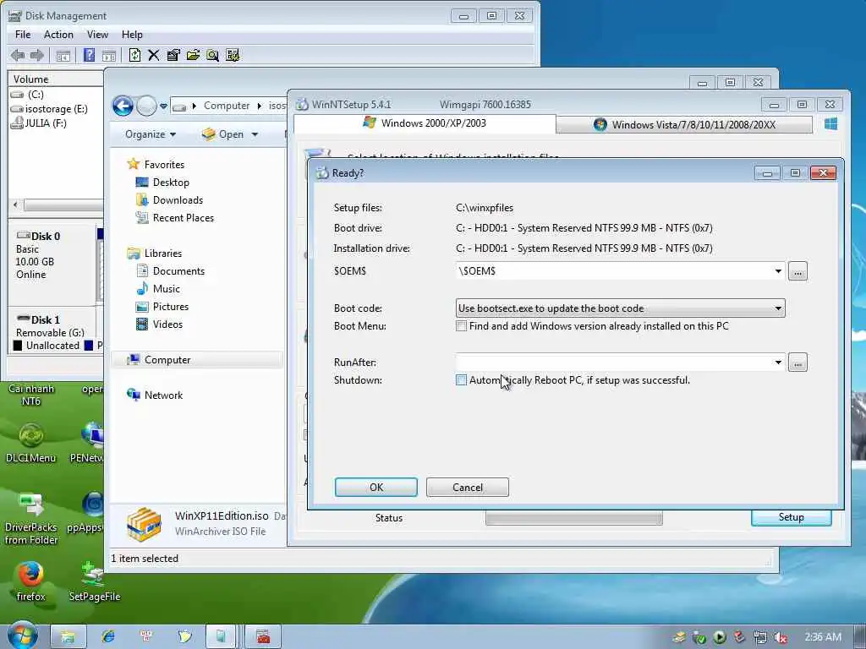Click the Refresh icon in Disk Management toolbar
Screen dimensions: 866x649
pos(134,55)
